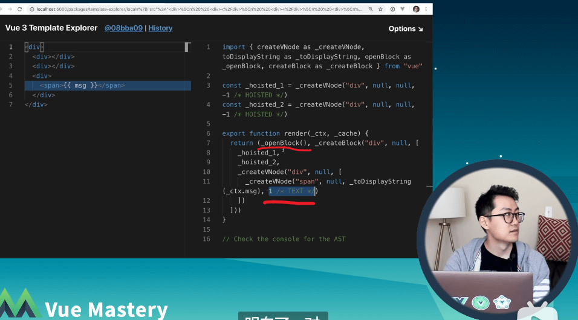The image size is (578, 320).
Task: Click the "vue" import source string
Action: (413, 66)
